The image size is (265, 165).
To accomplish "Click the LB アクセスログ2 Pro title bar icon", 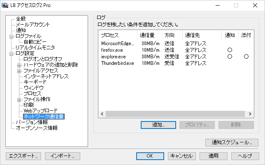I will coord(5,5).
